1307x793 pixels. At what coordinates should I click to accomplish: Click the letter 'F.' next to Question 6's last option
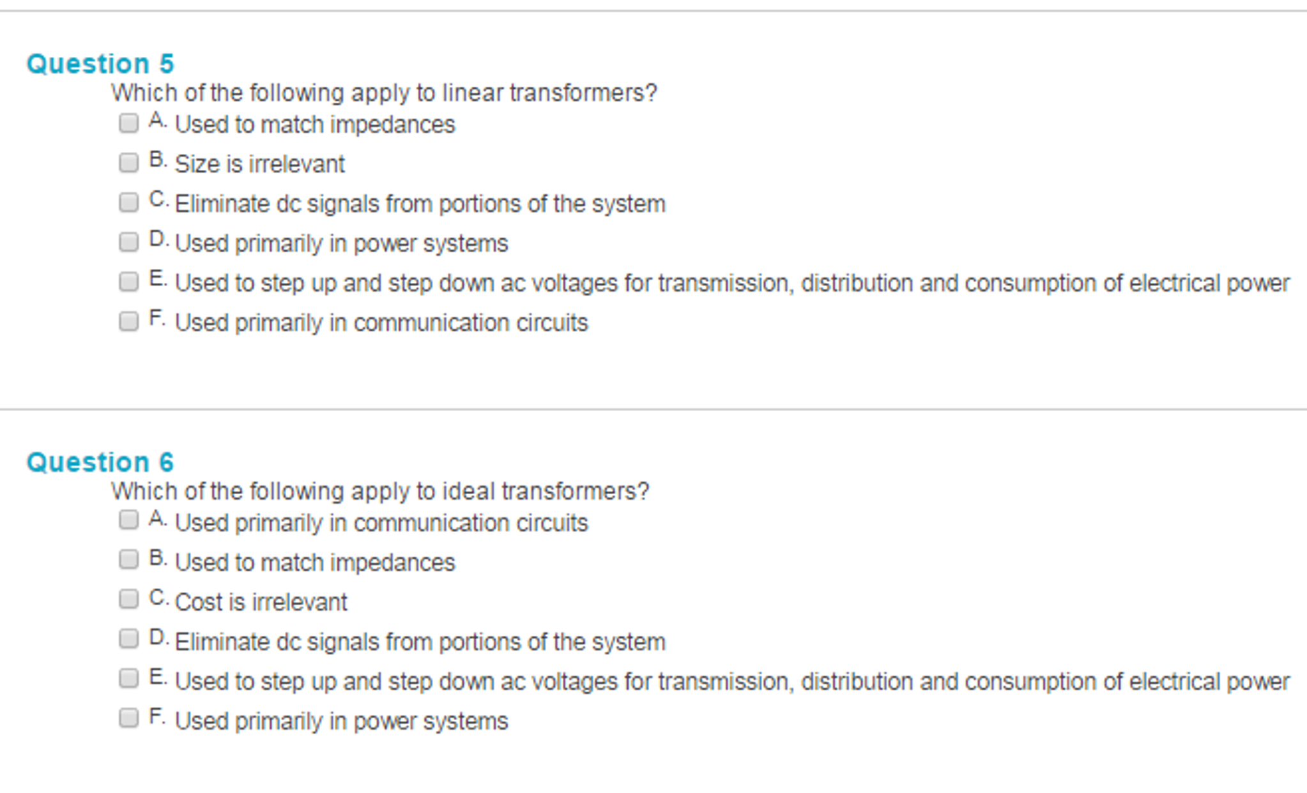pyautogui.click(x=158, y=716)
